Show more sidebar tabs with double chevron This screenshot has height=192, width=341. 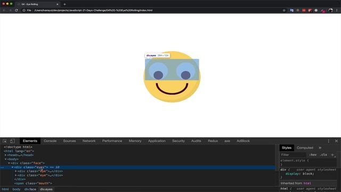(x=320, y=148)
